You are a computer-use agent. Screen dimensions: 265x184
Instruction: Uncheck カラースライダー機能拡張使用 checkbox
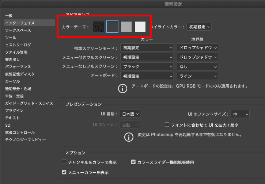(133, 162)
